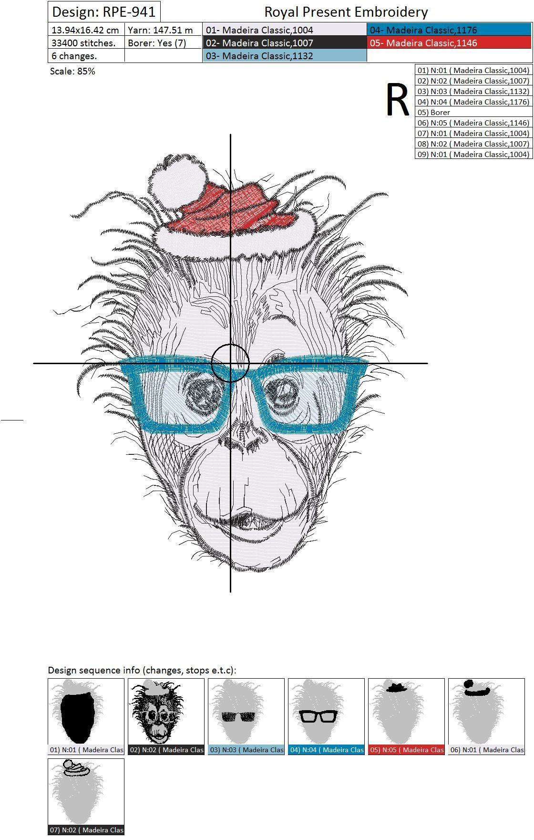Click the Design: RPE-941 title box

point(104,11)
